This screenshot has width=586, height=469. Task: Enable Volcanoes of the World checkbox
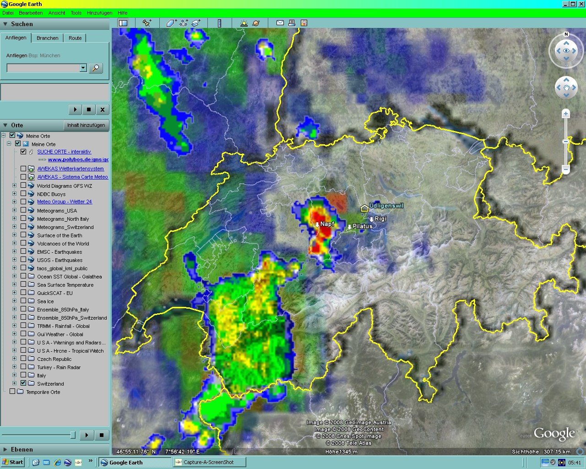23,243
